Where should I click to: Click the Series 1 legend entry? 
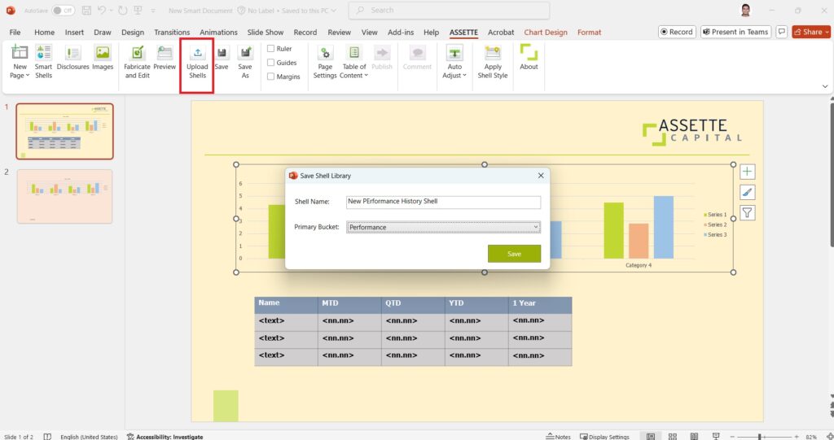click(x=715, y=215)
